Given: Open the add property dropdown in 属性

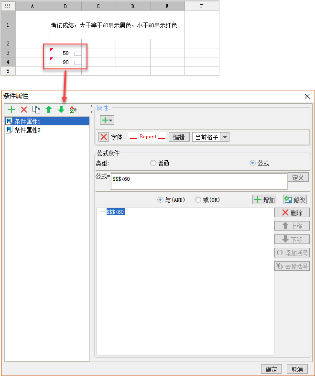Looking at the screenshot, I should coord(107,120).
